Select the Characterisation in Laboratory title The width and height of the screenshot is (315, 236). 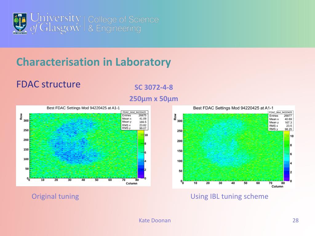coord(94,62)
